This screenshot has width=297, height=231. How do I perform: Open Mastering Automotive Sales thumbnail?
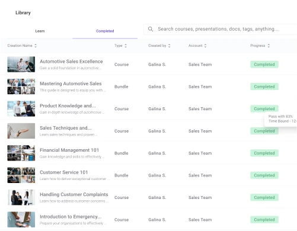coord(21,86)
